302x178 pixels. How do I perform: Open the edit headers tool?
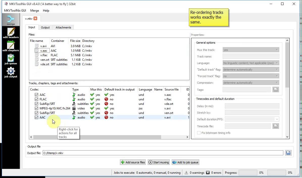pos(11,33)
